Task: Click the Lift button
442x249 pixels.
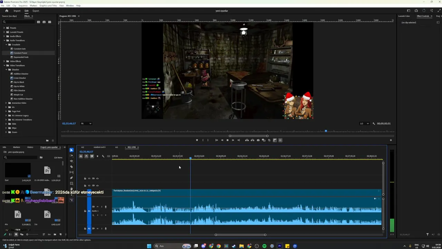Action: tap(247, 140)
